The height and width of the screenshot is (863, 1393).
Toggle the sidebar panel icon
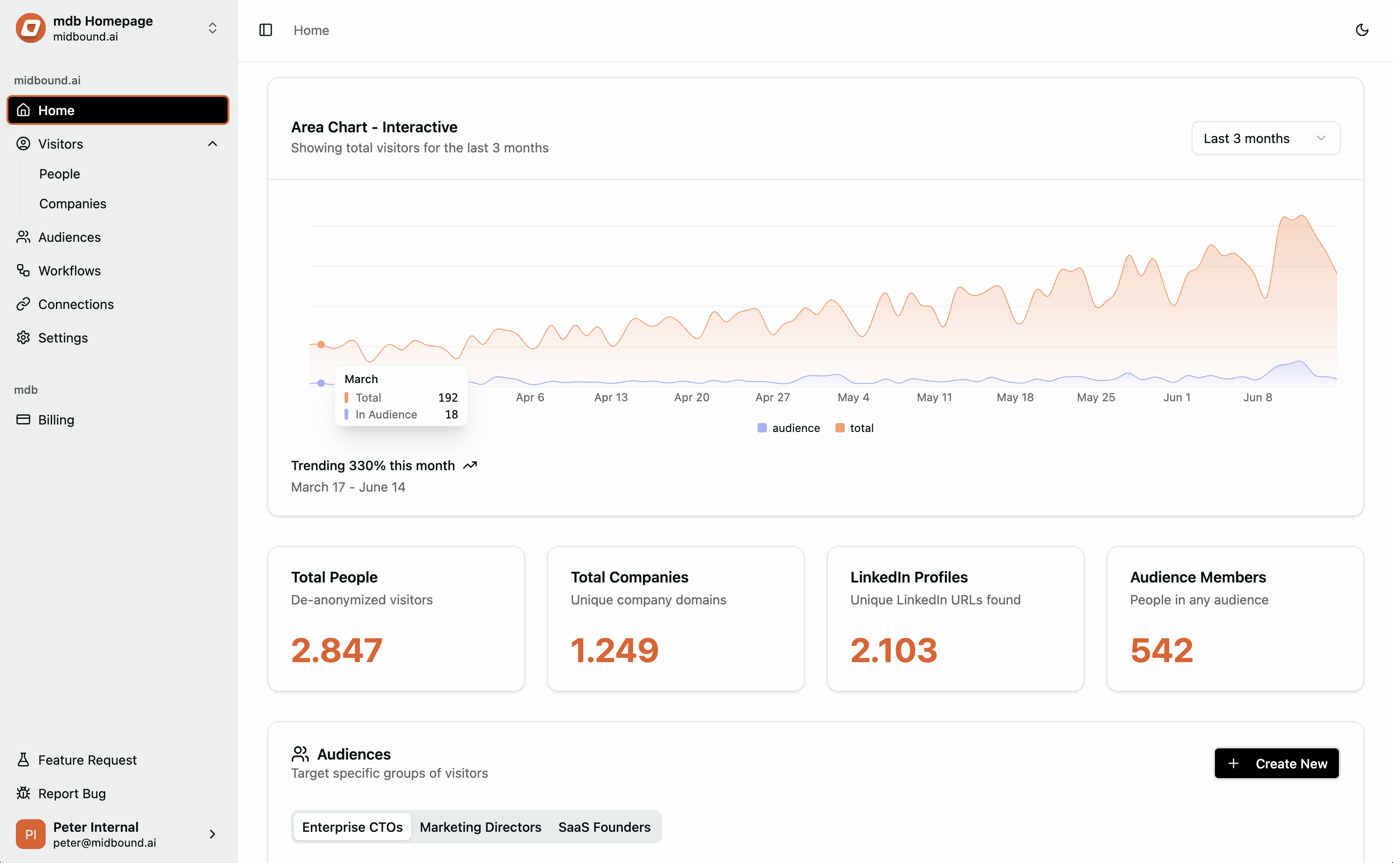(265, 30)
